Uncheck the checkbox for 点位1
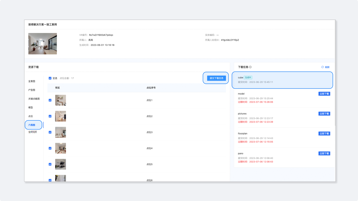Viewport: 358px width, 201px height. pos(50,100)
